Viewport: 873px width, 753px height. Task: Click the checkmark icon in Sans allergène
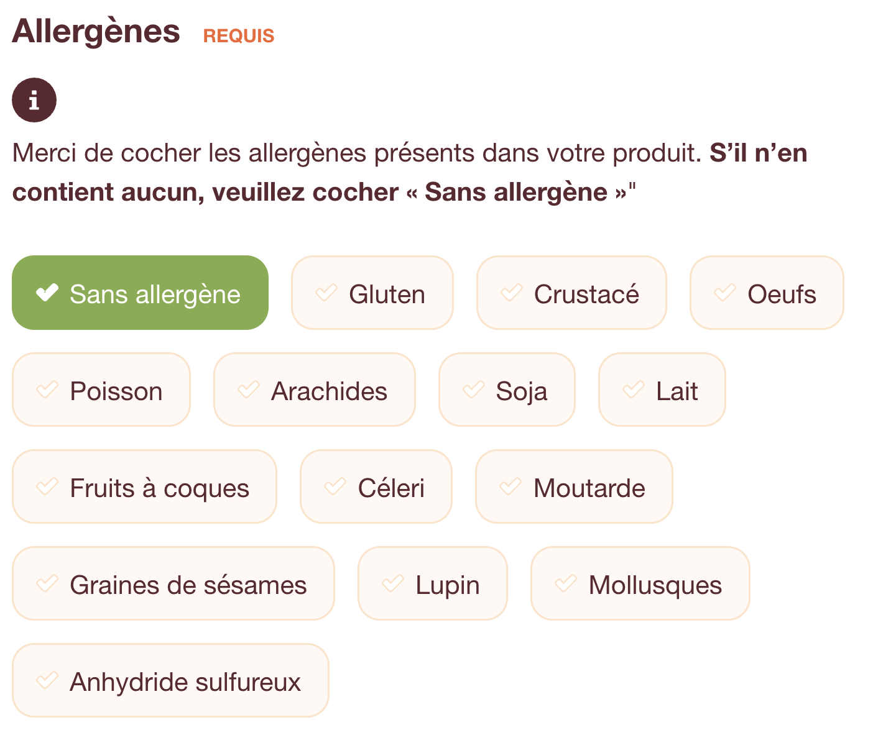[47, 293]
